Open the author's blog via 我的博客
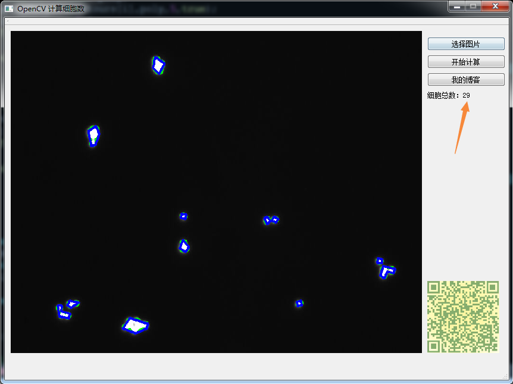Screen dimensions: 513x384 (465, 79)
